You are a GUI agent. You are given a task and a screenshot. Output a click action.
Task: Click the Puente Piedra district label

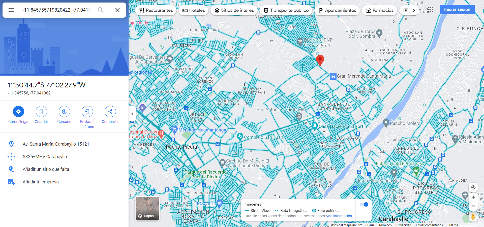click(x=181, y=147)
